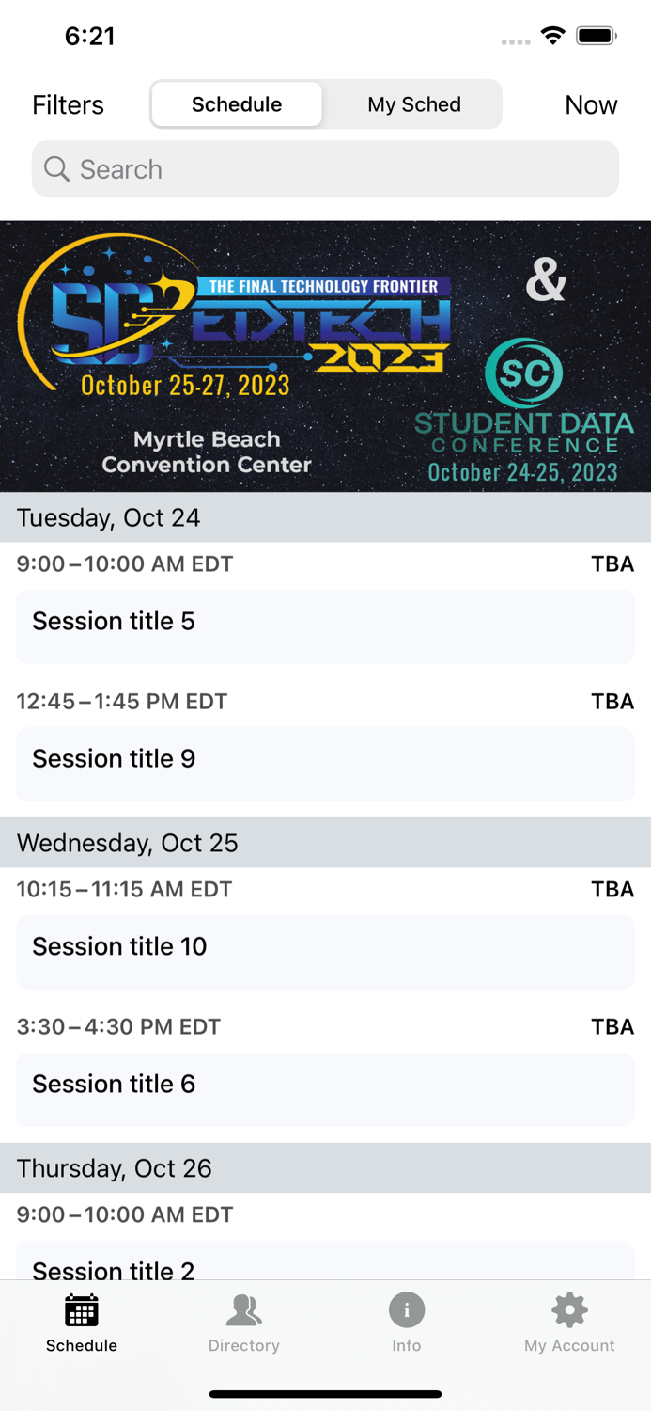Tap the TBA location label for Session title 9
Viewport: 651px width, 1411px height.
tap(612, 701)
